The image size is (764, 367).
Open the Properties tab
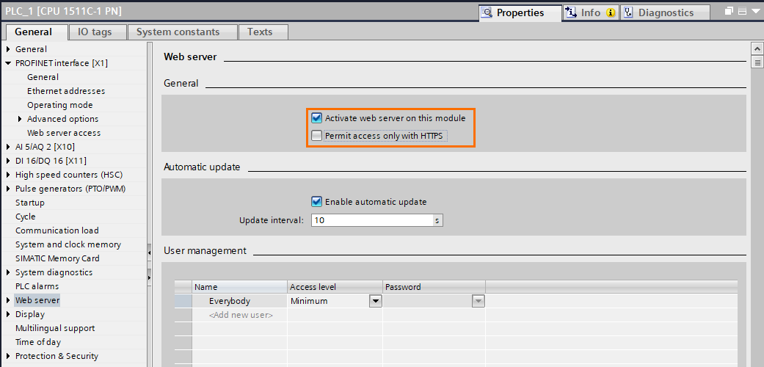(520, 12)
